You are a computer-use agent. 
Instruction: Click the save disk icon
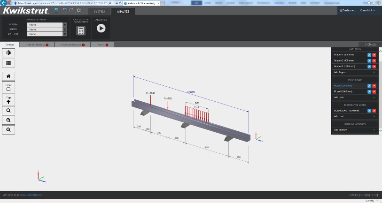tap(56, 10)
